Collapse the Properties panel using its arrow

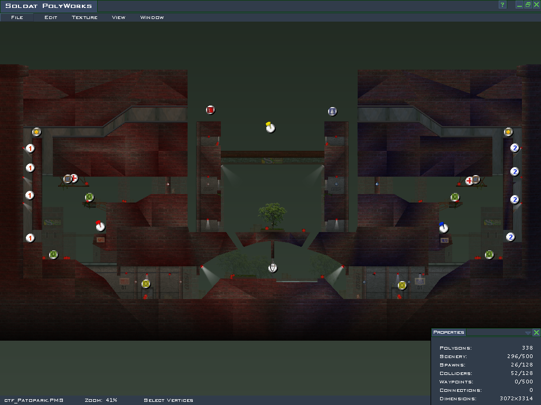point(528,333)
